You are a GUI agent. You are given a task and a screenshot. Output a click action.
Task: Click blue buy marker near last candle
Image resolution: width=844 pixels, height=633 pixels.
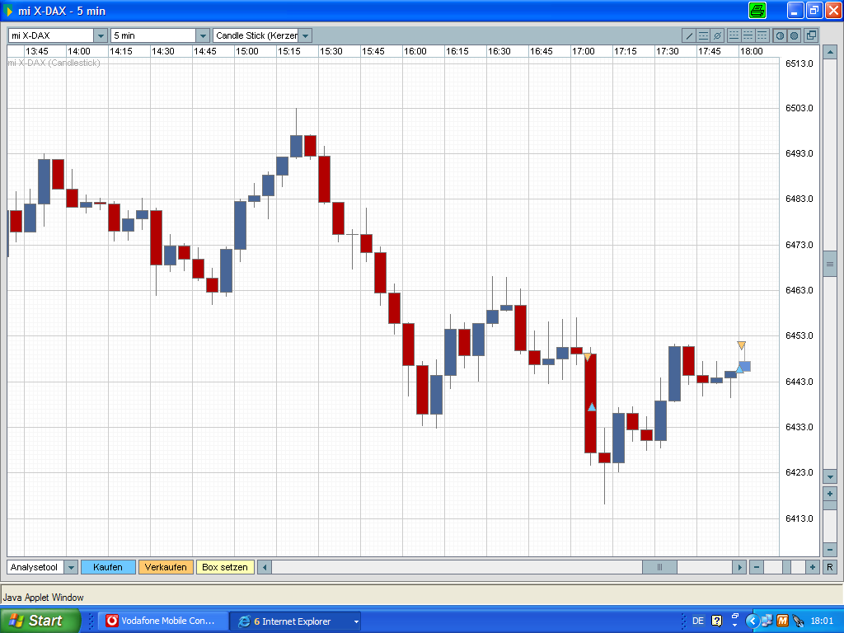click(739, 369)
